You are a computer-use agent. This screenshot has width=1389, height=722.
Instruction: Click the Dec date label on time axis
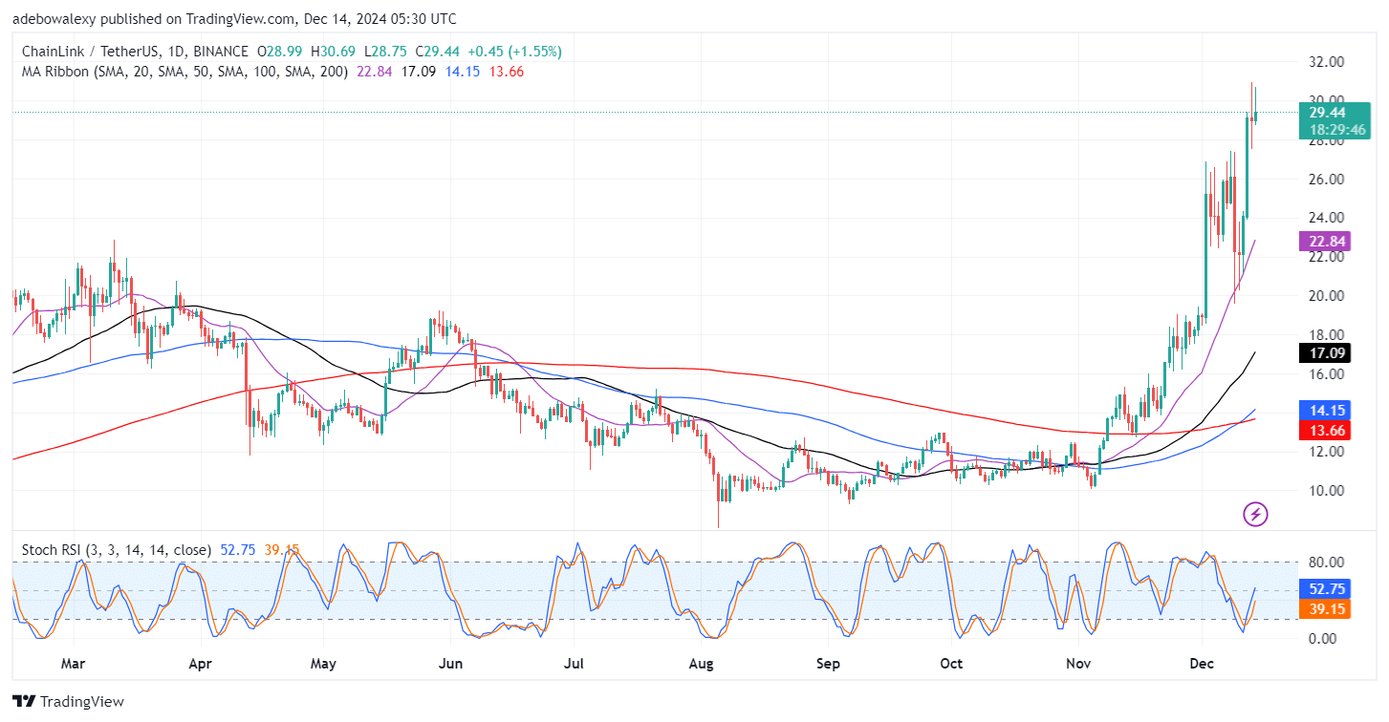coord(1204,663)
